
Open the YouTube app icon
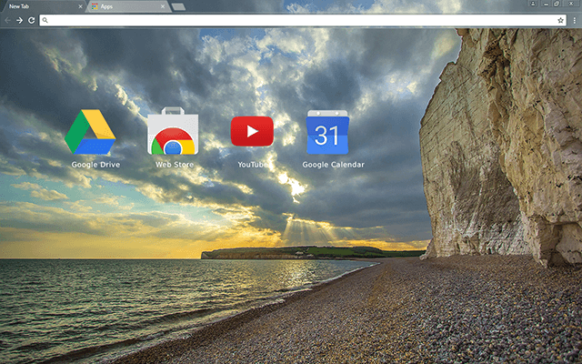tap(252, 132)
